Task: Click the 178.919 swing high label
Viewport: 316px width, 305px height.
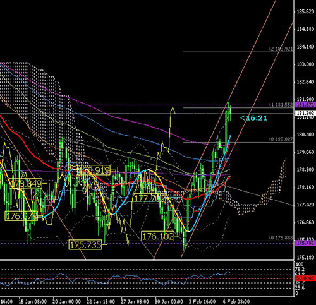Action: click(94, 170)
